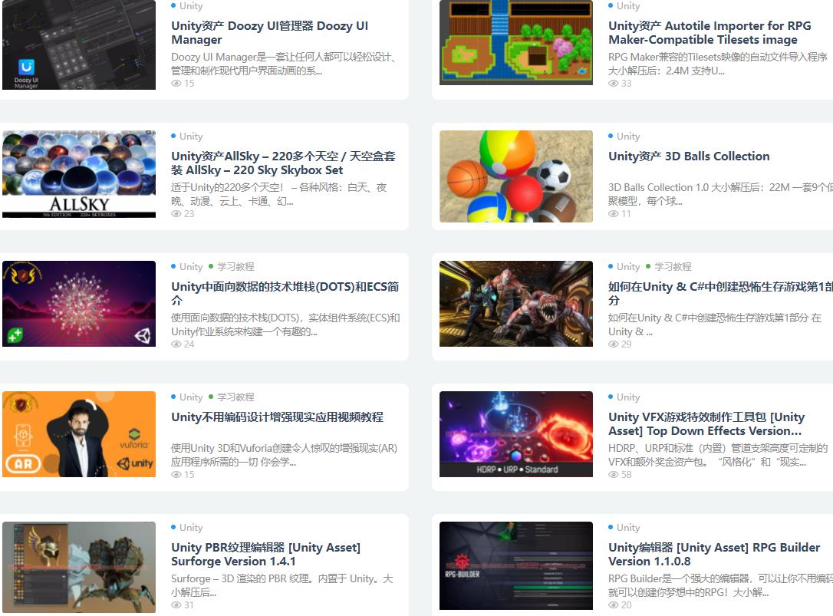833x616 pixels.
Task: Open the AllSky skybox spheres thumbnail
Action: pyautogui.click(x=79, y=174)
